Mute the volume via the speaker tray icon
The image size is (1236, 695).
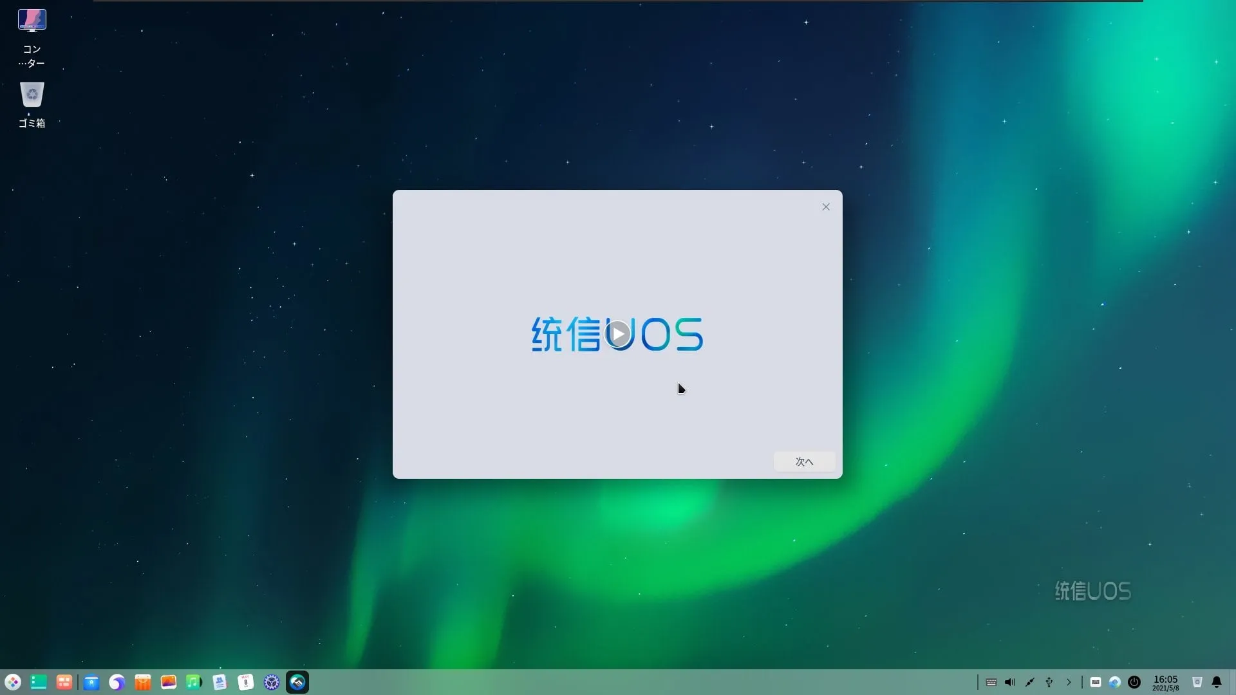[x=1009, y=682]
